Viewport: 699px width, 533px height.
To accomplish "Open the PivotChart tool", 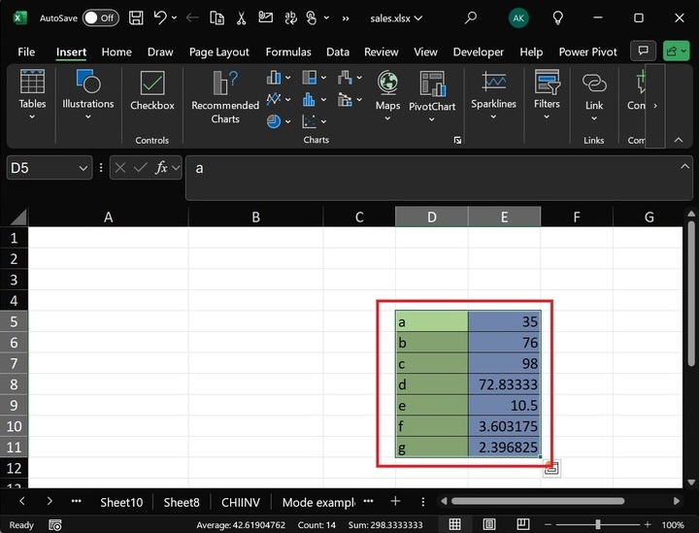I will point(432,90).
